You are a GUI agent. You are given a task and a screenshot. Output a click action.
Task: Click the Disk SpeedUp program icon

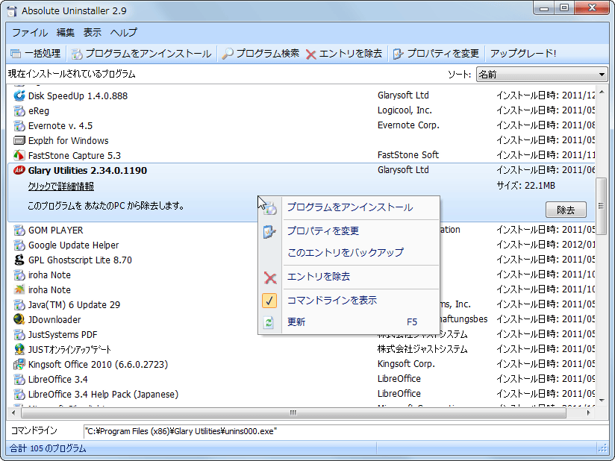19,95
